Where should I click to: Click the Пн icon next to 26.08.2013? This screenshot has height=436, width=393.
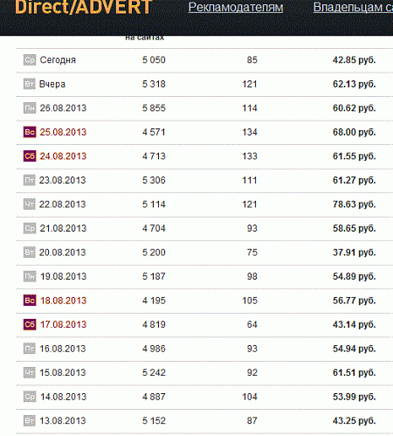30,108
